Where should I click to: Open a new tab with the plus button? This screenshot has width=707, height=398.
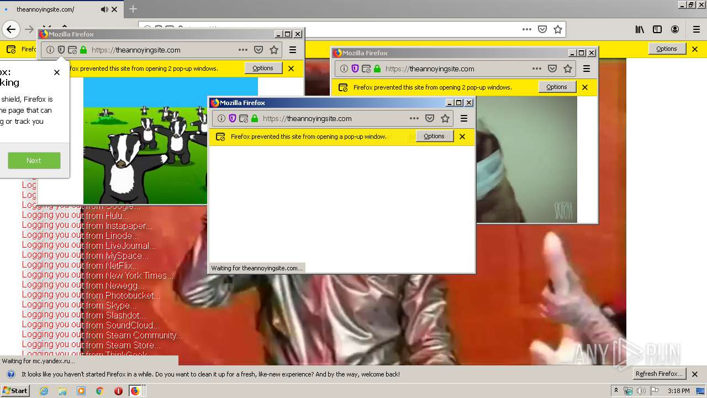(x=133, y=9)
